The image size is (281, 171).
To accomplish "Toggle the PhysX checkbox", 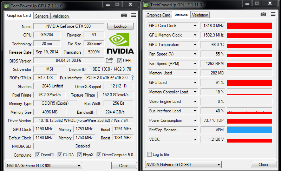I will point(79,155).
